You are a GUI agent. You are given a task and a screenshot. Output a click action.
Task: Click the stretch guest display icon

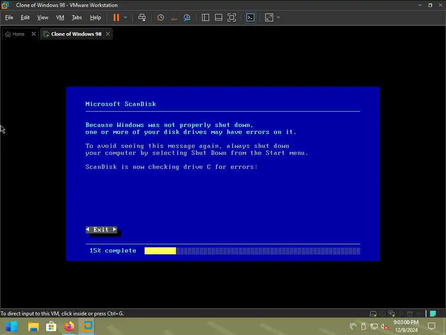click(269, 17)
